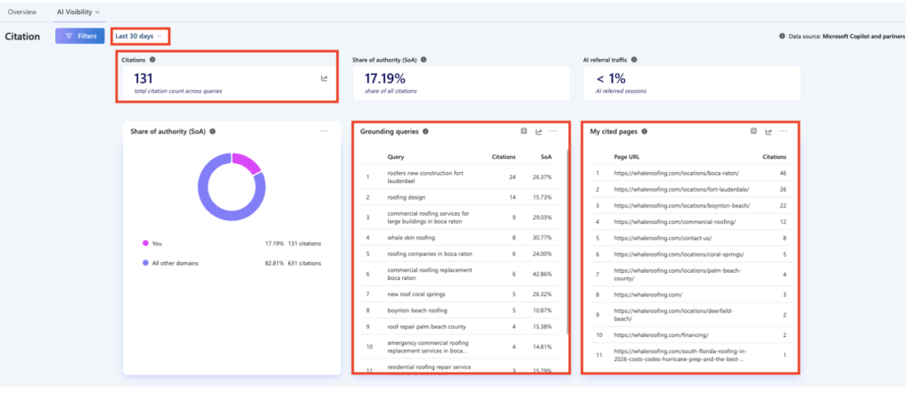The image size is (913, 396).
Task: Click the Filters button
Action: click(x=79, y=36)
